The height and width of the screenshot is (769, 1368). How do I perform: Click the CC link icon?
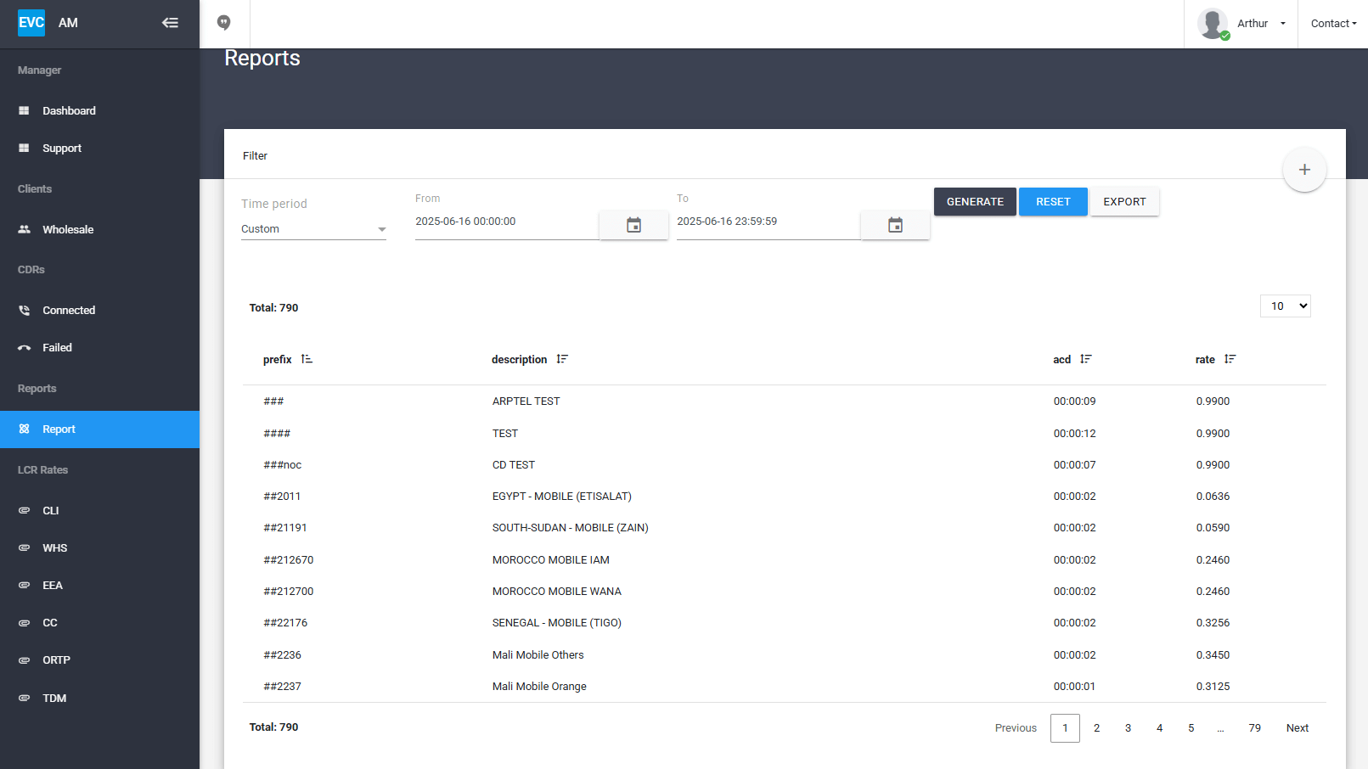point(24,623)
